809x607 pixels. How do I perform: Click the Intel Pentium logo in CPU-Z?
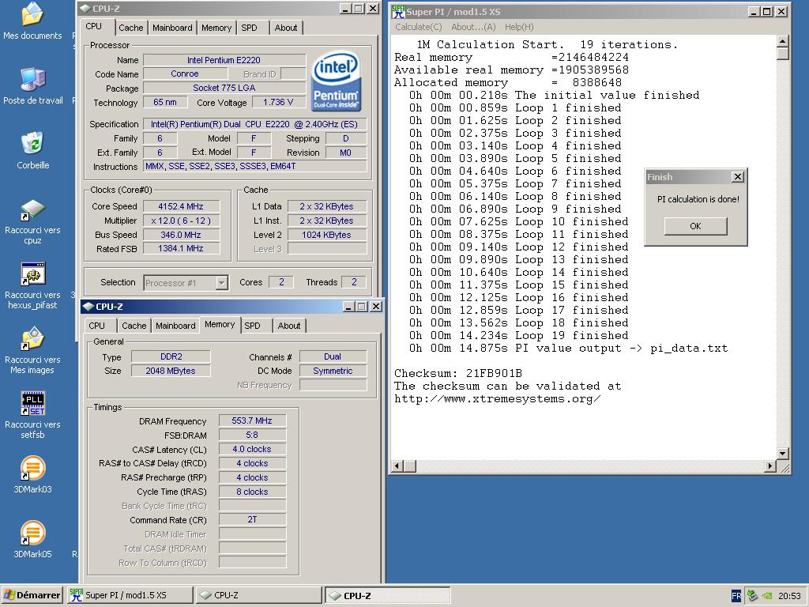tap(335, 81)
